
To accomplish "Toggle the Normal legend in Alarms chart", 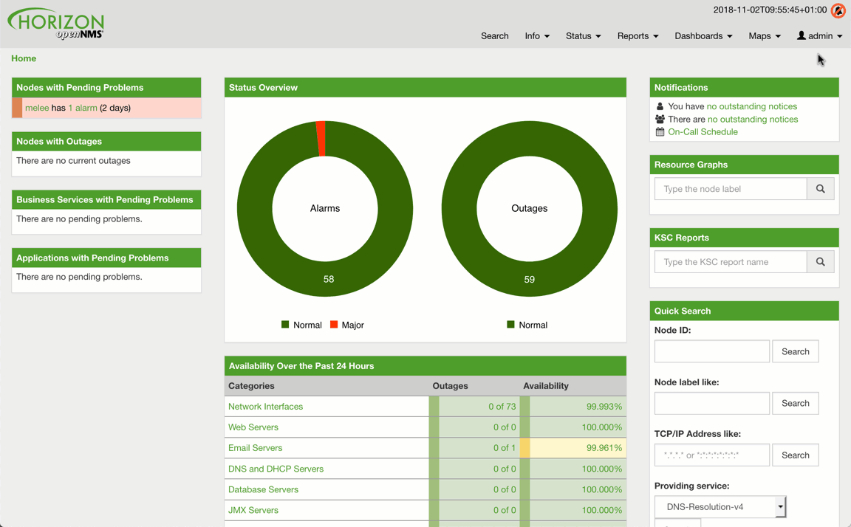I will [x=301, y=325].
